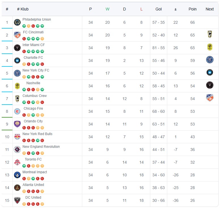The width and height of the screenshot is (220, 208).
Task: Click the Gol column header
Action: (x=158, y=9)
